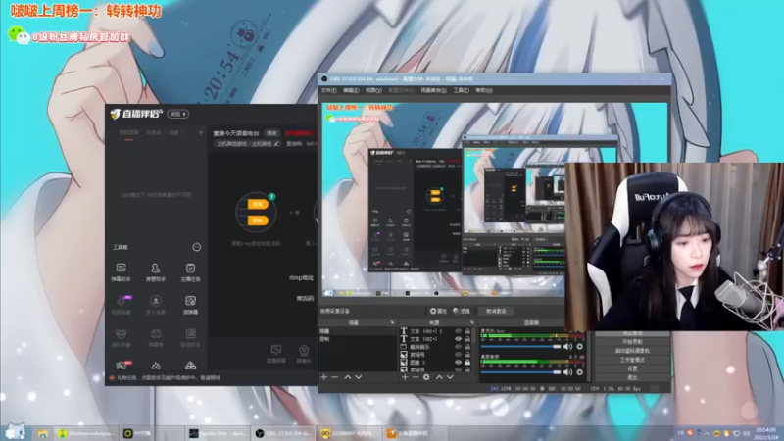Screen dimensions: 784x441
Task: Select 录制 entry in OBS scenes list
Action: [357, 338]
